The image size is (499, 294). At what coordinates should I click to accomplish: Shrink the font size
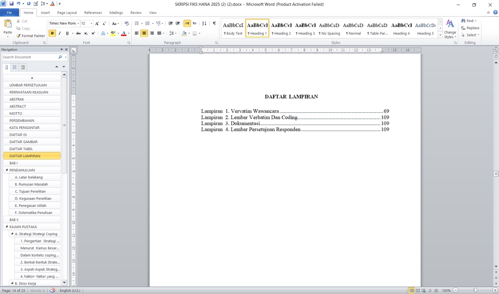pyautogui.click(x=104, y=23)
